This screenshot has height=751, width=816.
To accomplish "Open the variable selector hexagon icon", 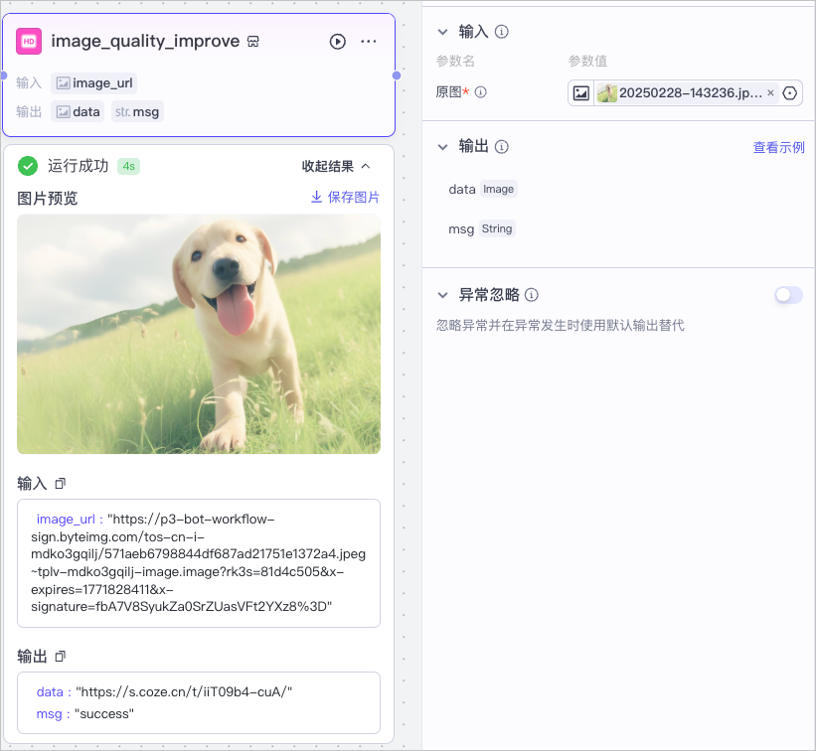I will [790, 93].
